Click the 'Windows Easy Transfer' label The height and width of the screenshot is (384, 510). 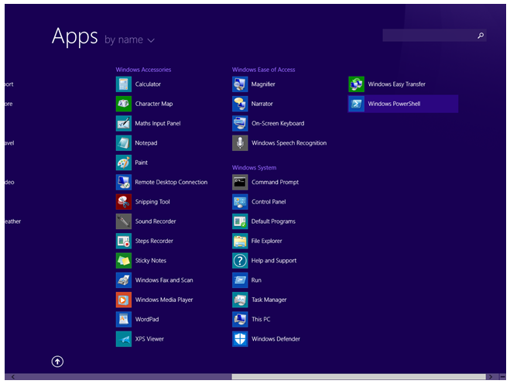(x=397, y=84)
